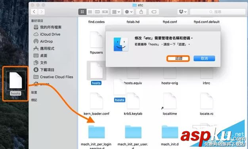Switch to Cover Flow view
This screenshot has width=248, height=149.
tap(105, 12)
